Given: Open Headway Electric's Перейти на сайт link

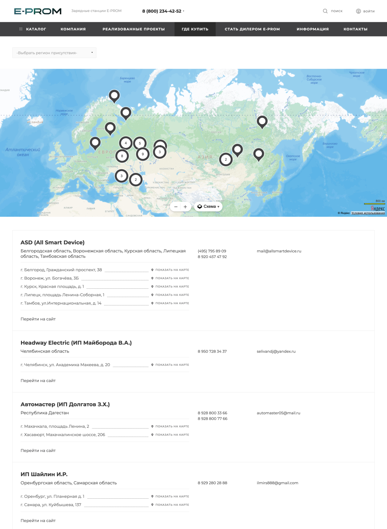Looking at the screenshot, I should pos(38,381).
